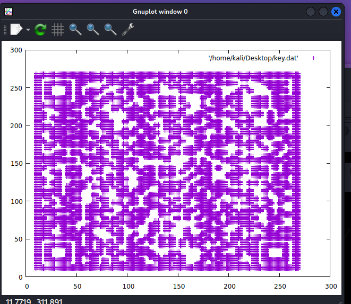
Task: Click the '/home/kali/Desktop/key.dat' legend entry
Action: click(x=253, y=58)
